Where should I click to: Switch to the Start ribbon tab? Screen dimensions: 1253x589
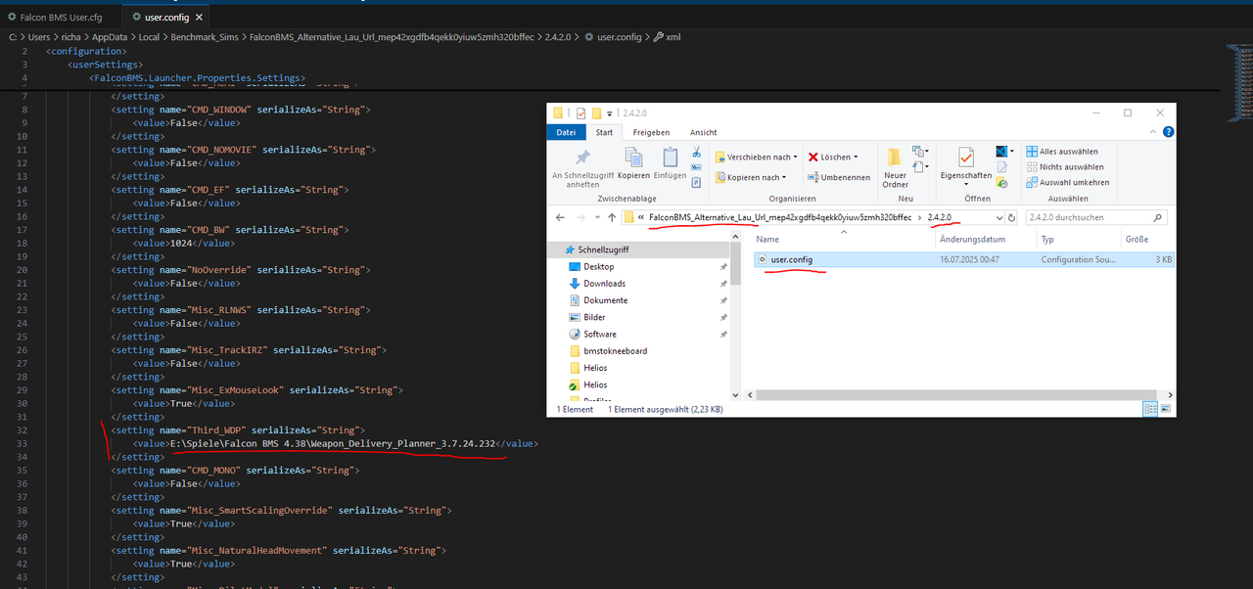604,132
